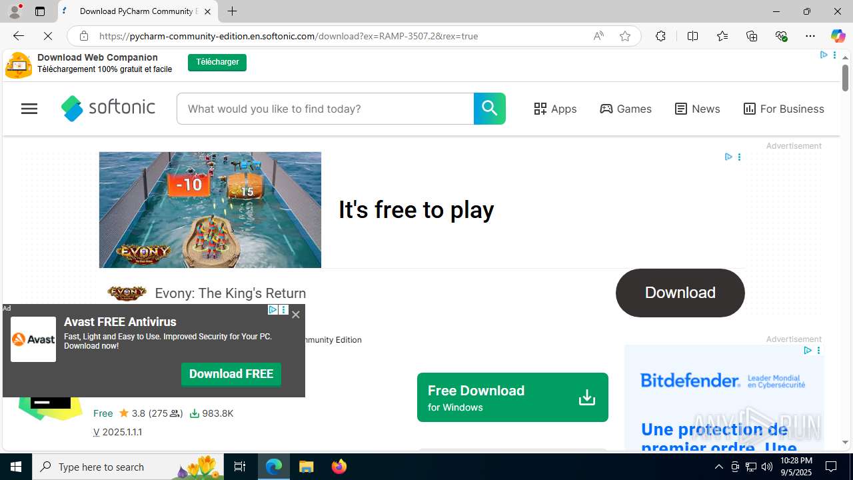Click the page vertical scrollbar thumb
The height and width of the screenshot is (480, 853).
pyautogui.click(x=845, y=79)
